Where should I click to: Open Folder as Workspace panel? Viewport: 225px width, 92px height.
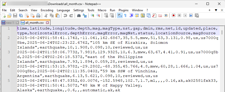click(x=160, y=15)
